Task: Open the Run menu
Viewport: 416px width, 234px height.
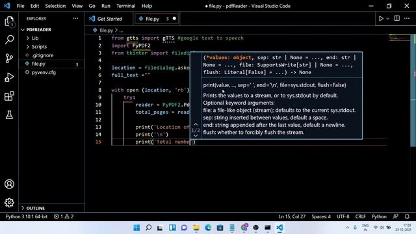Action: pos(105,6)
